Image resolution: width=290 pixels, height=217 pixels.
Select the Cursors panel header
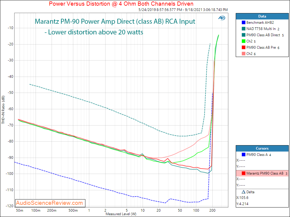(x=262, y=148)
